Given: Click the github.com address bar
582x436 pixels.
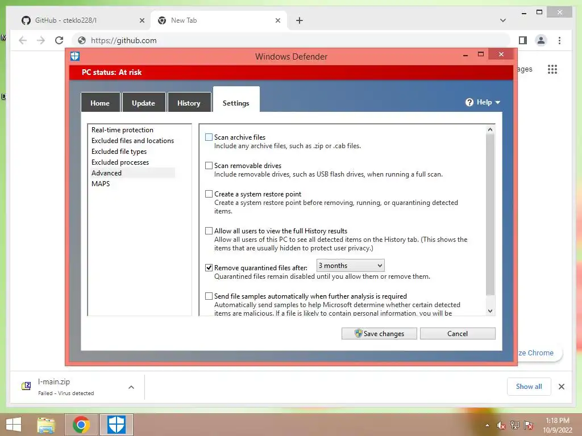Looking at the screenshot, I should point(292,40).
